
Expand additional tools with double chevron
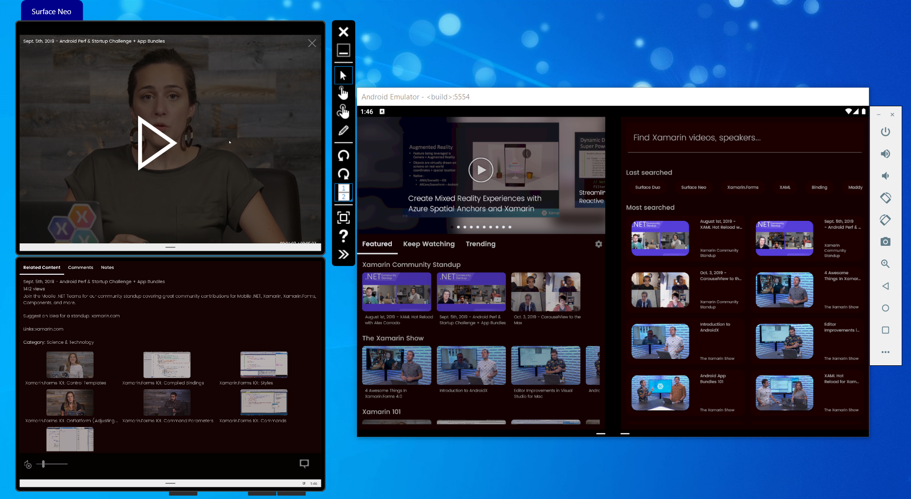pyautogui.click(x=343, y=254)
